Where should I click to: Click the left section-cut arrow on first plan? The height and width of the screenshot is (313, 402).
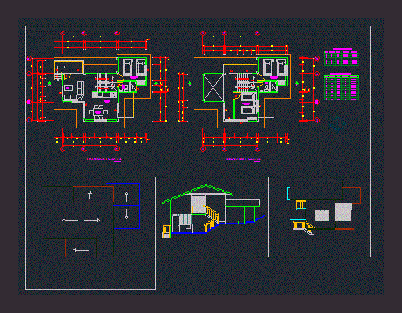[49, 84]
